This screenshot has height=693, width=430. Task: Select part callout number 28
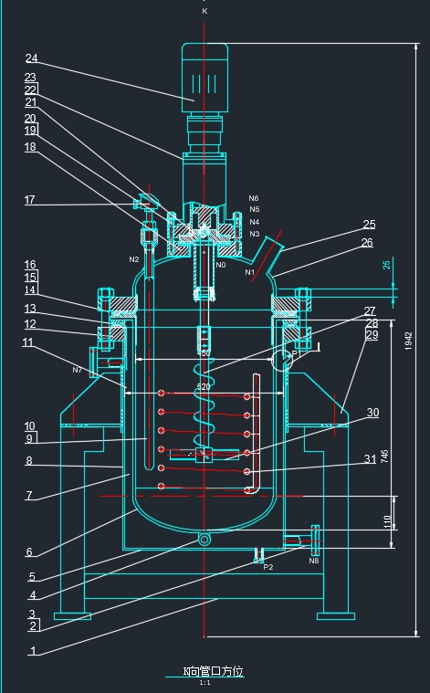(372, 323)
